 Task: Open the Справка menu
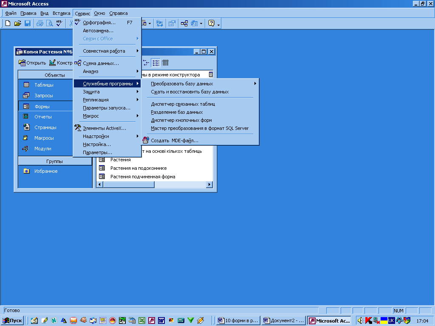tap(119, 13)
